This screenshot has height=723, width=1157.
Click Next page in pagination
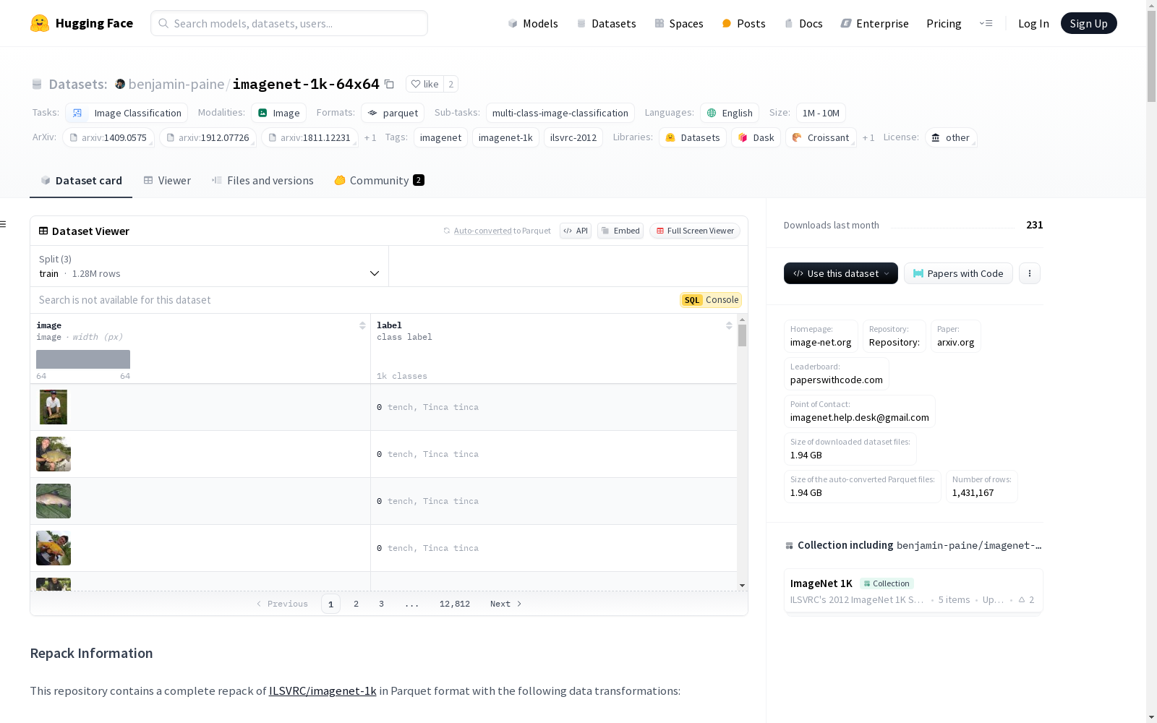coord(505,604)
